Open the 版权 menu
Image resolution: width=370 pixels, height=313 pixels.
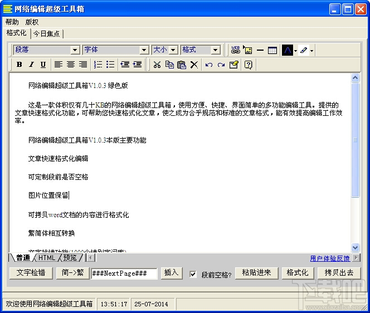click(x=32, y=22)
